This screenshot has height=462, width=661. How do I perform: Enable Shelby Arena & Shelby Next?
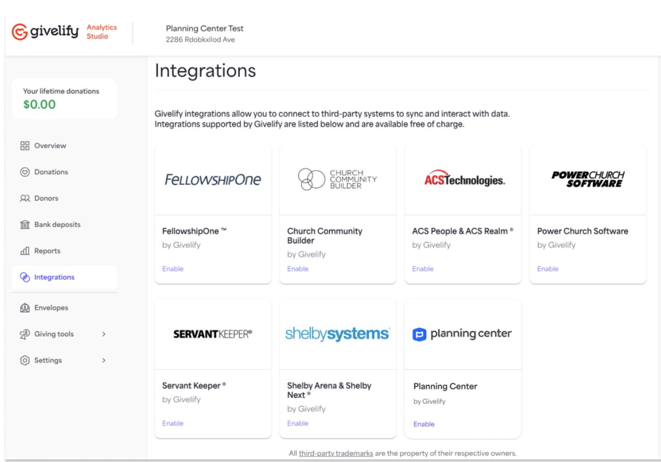(x=298, y=423)
